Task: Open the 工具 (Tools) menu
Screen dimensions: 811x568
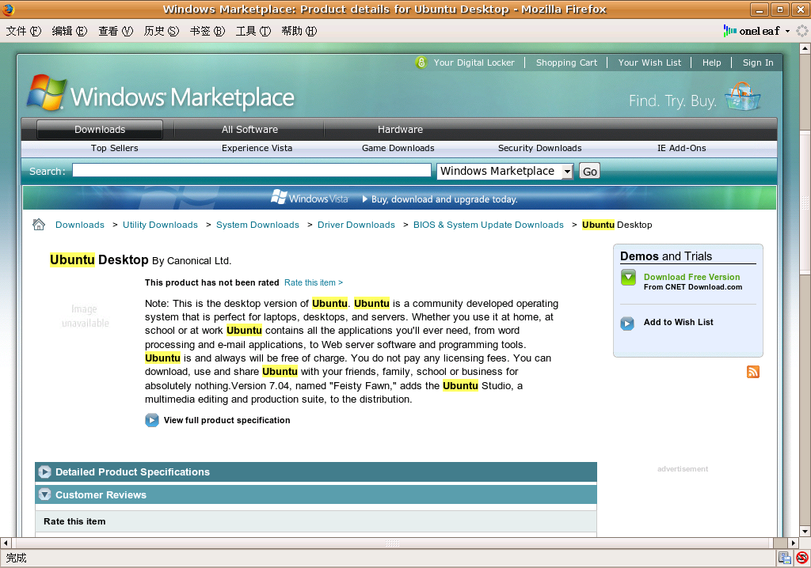Action: click(x=253, y=31)
